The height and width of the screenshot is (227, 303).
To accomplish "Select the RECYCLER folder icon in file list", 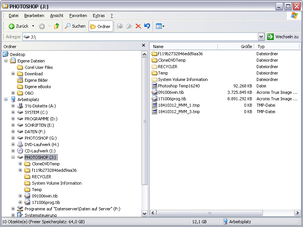I will [155, 67].
